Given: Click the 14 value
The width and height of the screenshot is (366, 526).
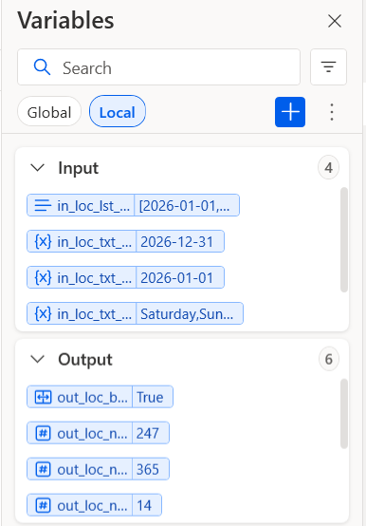Looking at the screenshot, I should pos(144,505).
